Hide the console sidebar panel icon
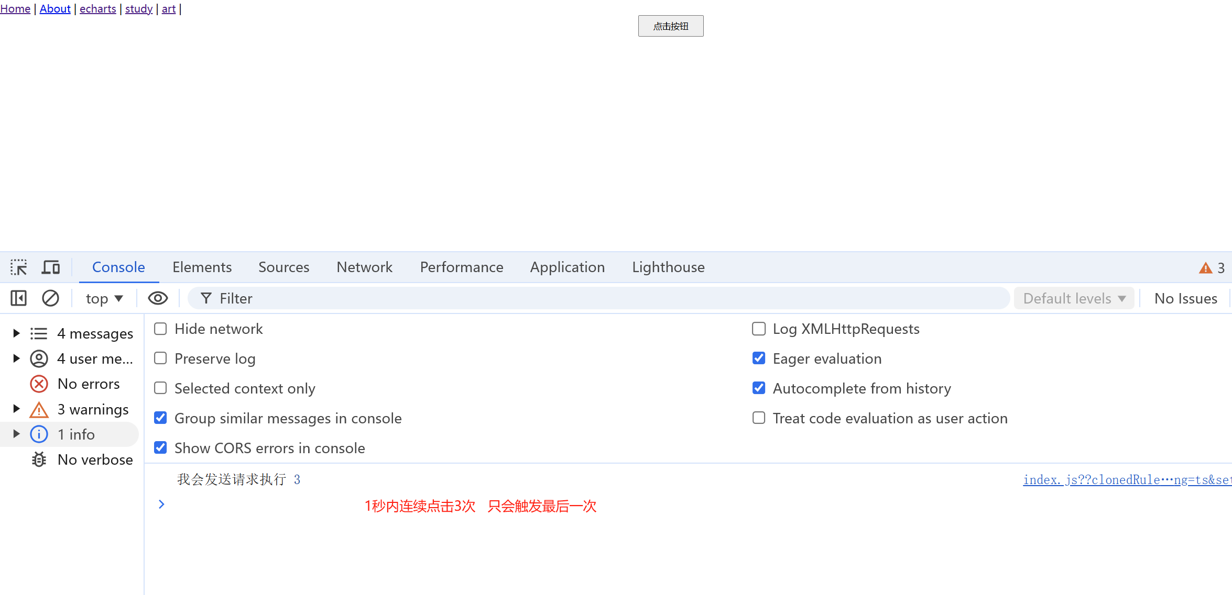Viewport: 1232px width, 595px height. [x=19, y=298]
